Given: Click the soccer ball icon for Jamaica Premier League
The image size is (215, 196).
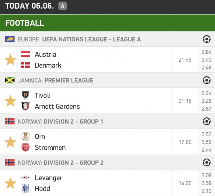Looking at the screenshot, I should (x=206, y=80).
